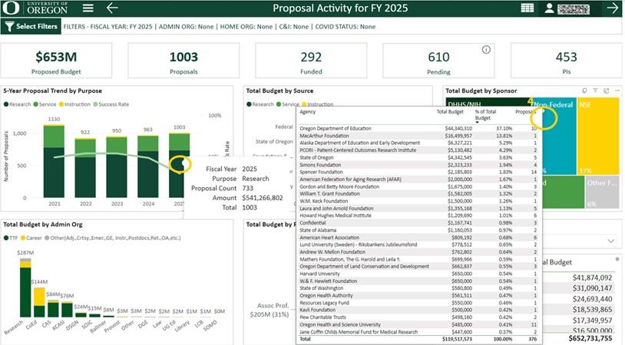Open filter icon on Sponsor chart
This screenshot has width=625, height=345.
click(596, 90)
